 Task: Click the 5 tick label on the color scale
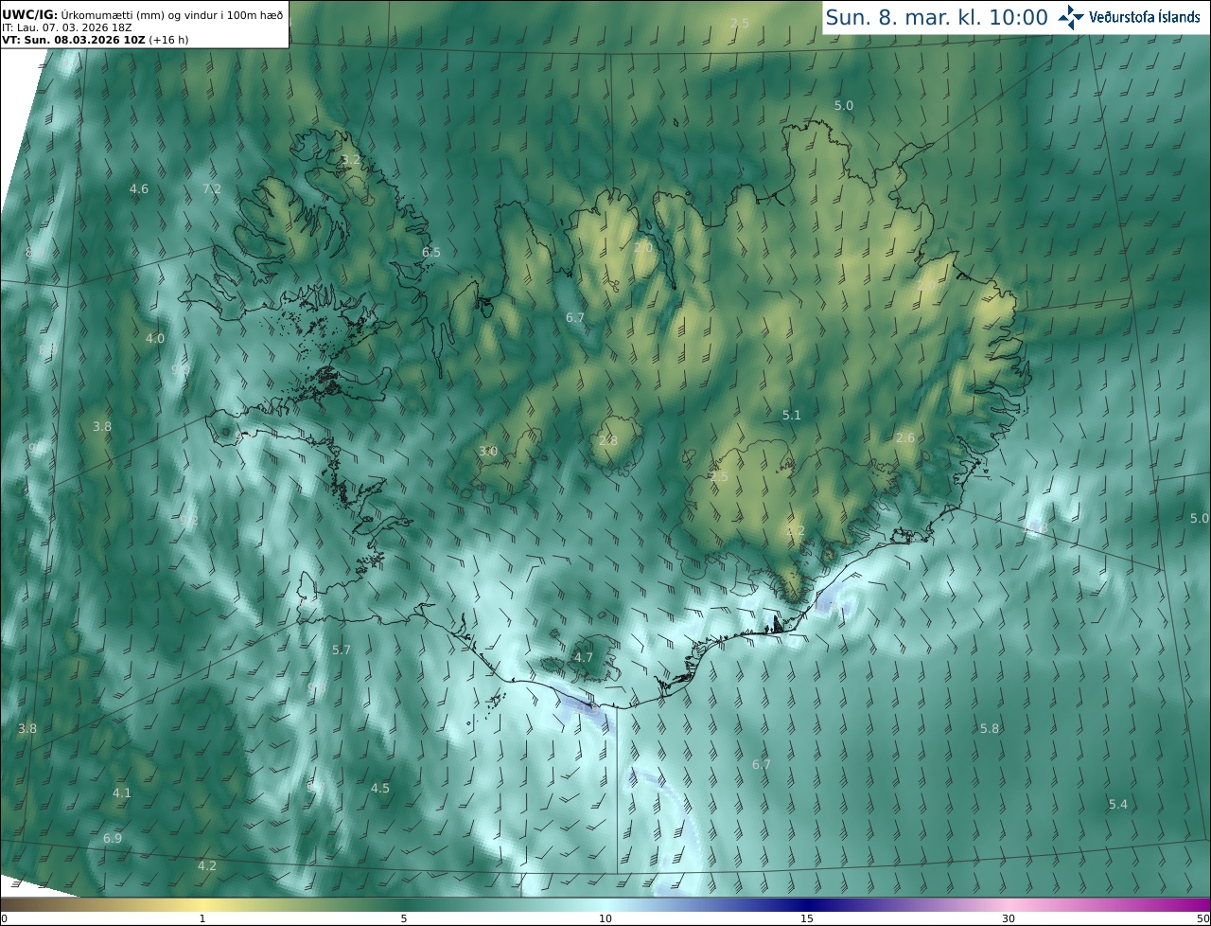point(404,918)
